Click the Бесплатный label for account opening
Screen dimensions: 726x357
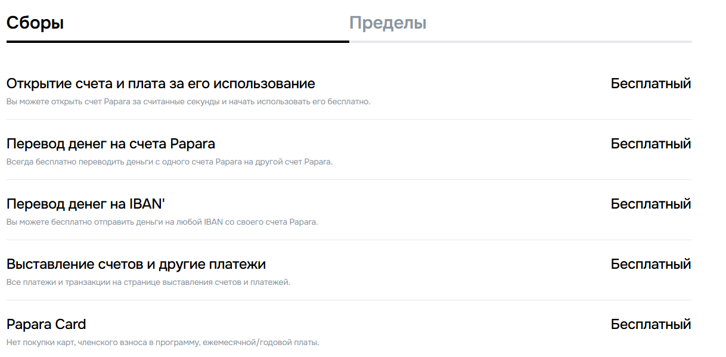(650, 83)
